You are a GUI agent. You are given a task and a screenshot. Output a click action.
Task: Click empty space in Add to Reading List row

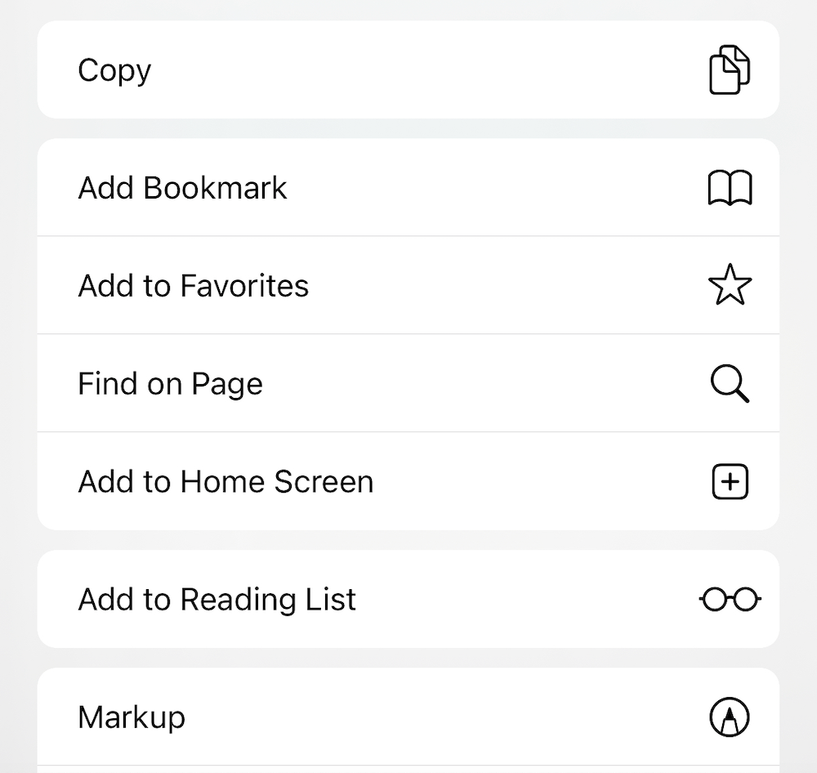pos(523,600)
